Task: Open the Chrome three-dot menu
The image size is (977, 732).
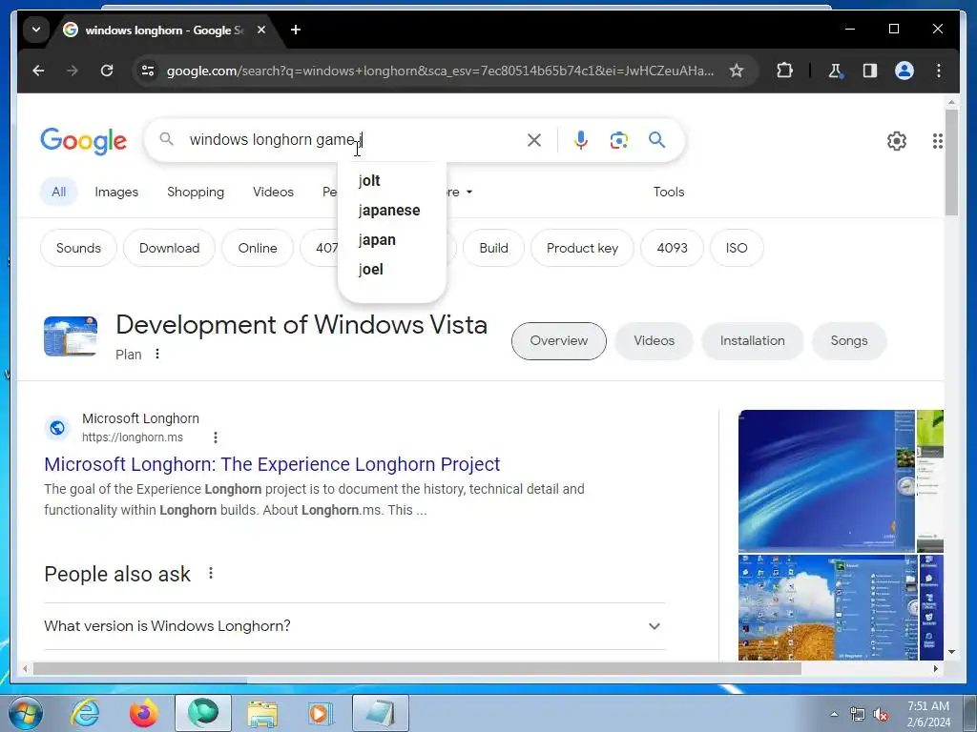Action: [939, 71]
